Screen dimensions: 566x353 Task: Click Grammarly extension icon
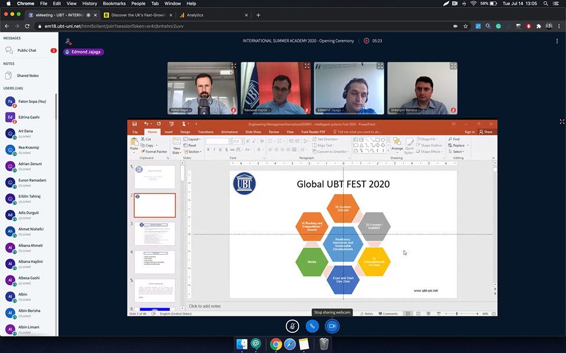(x=499, y=26)
